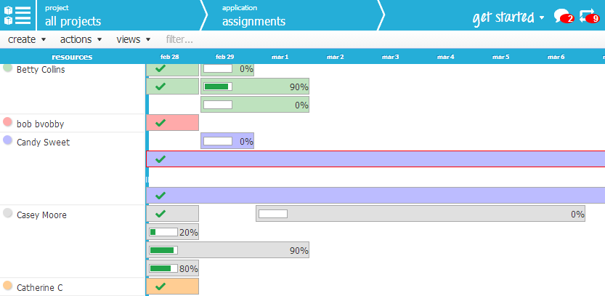This screenshot has height=296, width=605.
Task: Select the feb 29 date header
Action: [x=225, y=57]
